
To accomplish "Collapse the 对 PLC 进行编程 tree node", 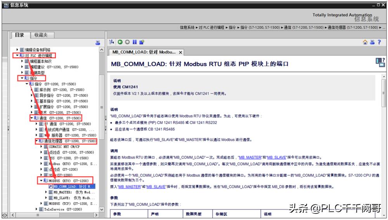I will tap(17, 56).
